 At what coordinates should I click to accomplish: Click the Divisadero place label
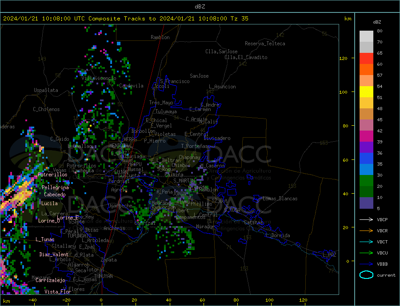[x=217, y=138]
